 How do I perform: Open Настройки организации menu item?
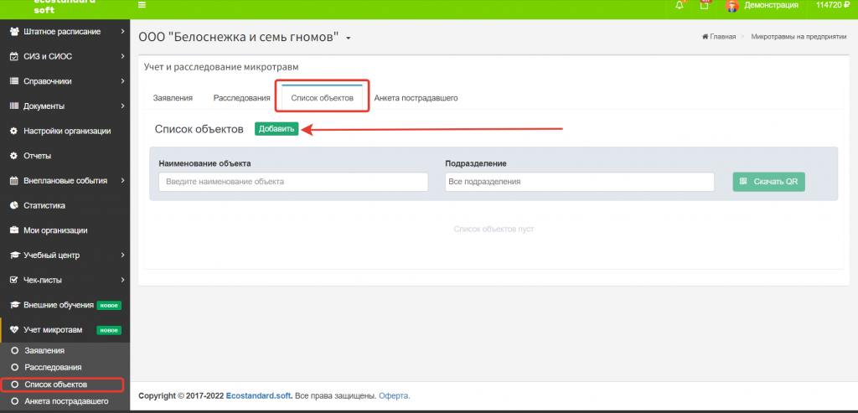65,131
